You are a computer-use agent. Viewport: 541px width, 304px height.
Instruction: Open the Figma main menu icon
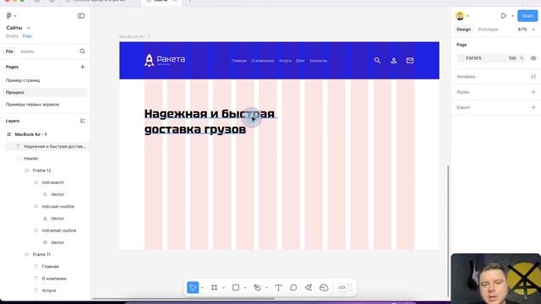click(x=9, y=15)
